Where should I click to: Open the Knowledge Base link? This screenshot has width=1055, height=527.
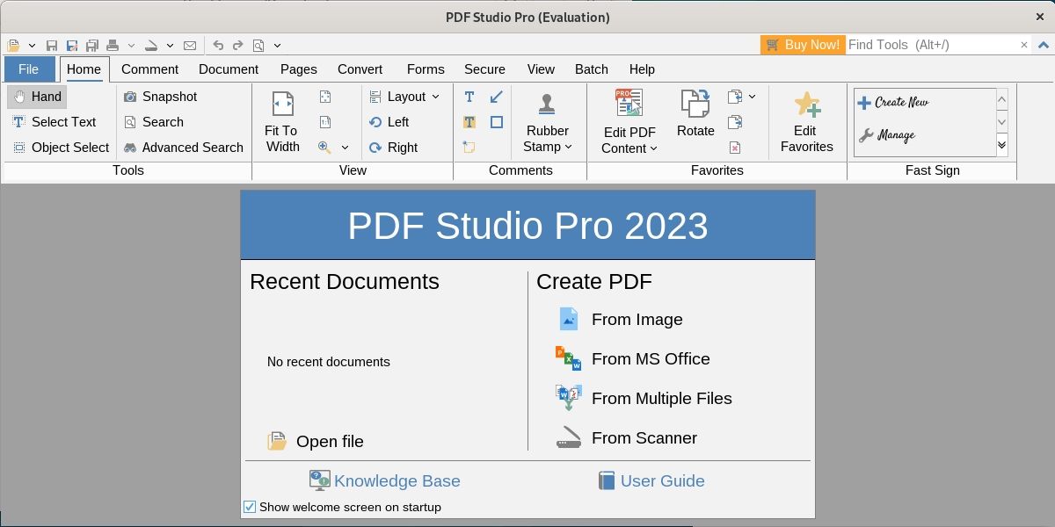397,480
